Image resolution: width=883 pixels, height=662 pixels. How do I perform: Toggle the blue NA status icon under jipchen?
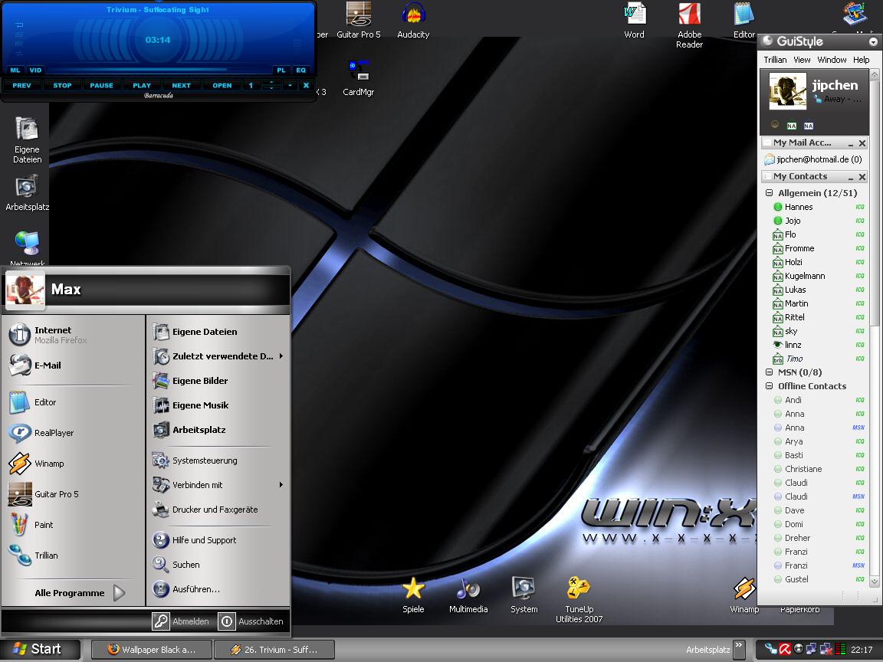[809, 126]
